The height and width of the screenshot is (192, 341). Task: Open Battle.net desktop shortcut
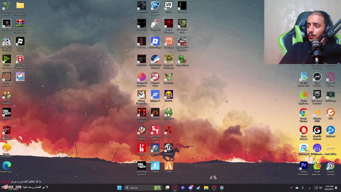(x=331, y=131)
